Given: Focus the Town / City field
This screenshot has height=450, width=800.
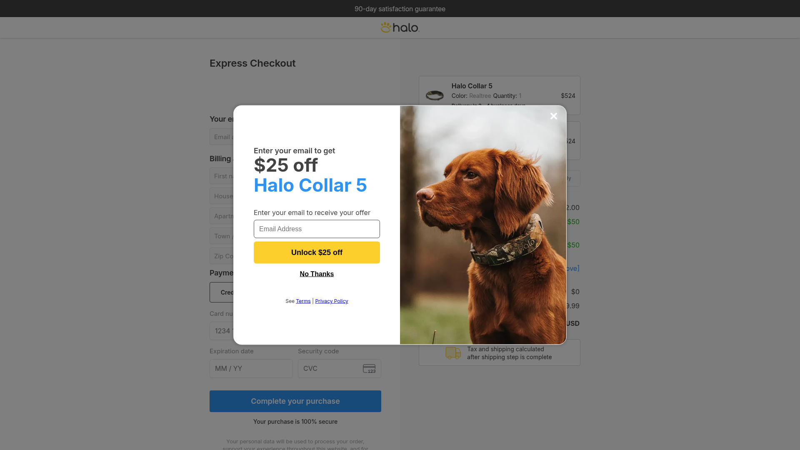Looking at the screenshot, I should (x=222, y=236).
